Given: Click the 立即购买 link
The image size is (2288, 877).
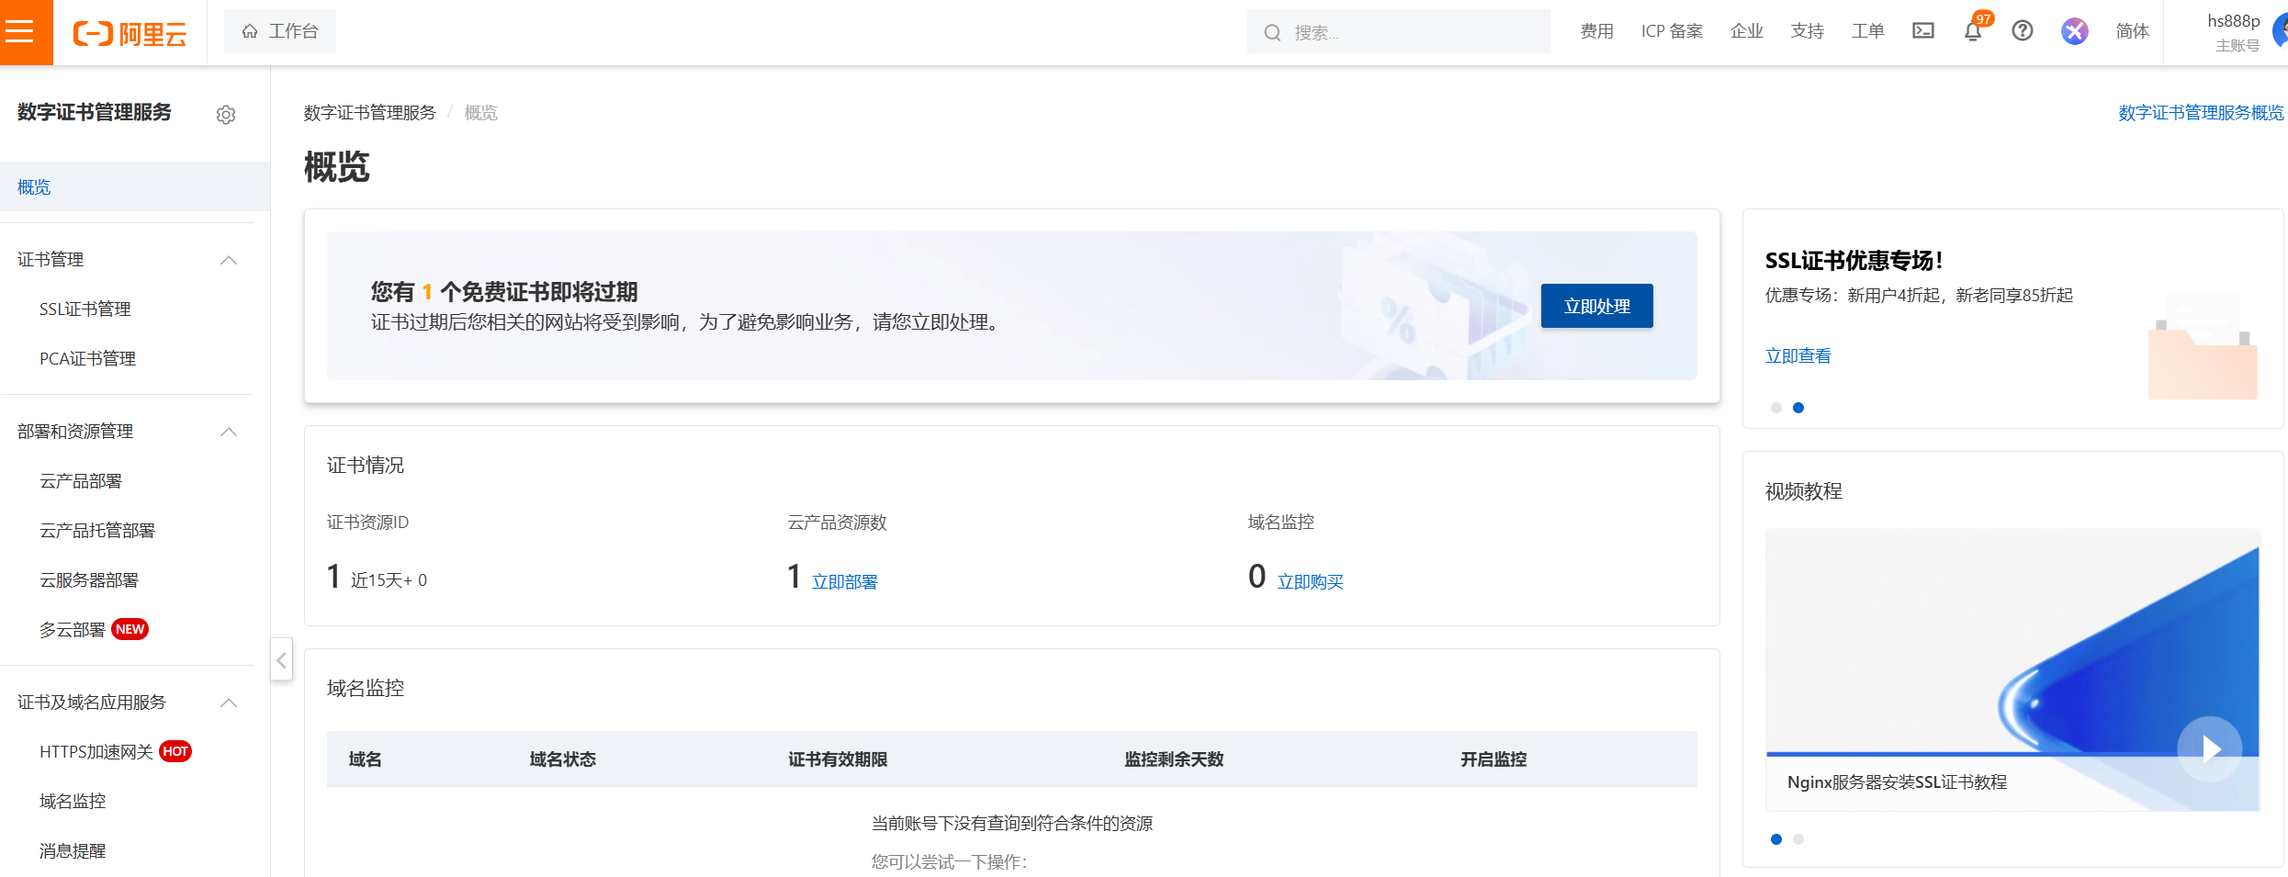Looking at the screenshot, I should click(x=1311, y=582).
